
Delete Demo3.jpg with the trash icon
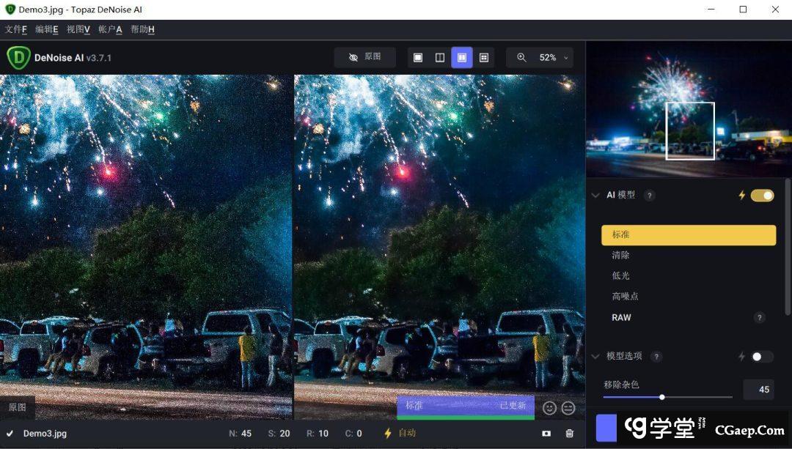(570, 434)
